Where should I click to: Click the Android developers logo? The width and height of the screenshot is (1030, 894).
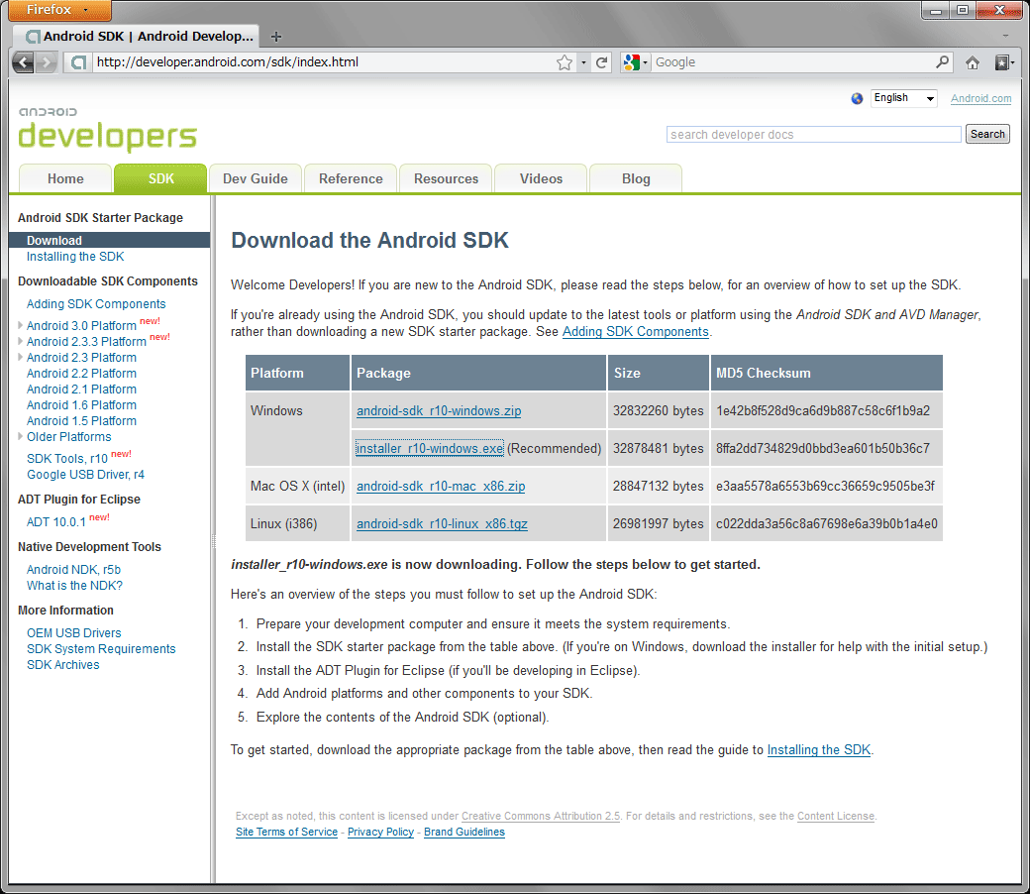107,130
